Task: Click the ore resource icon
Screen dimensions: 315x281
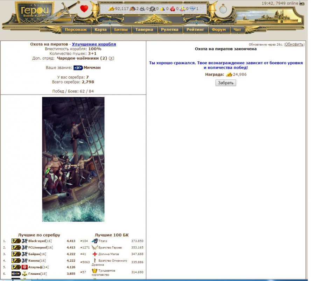Action: coord(142,9)
